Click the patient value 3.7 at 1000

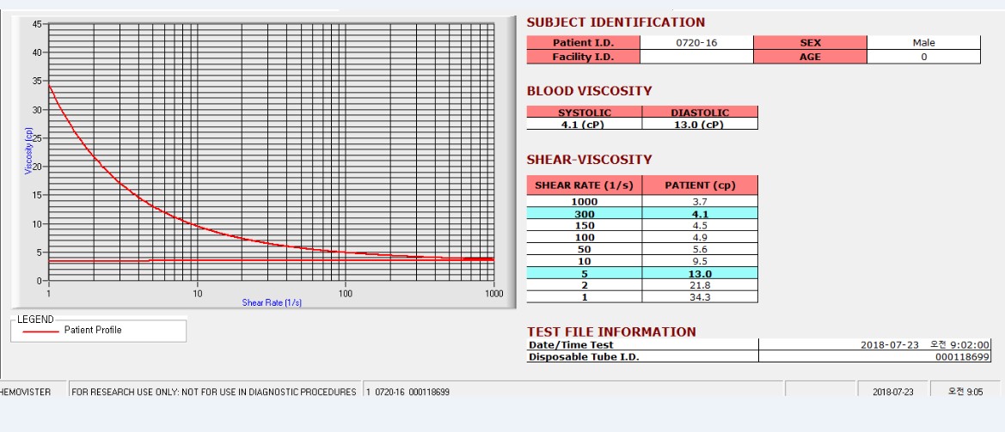[x=699, y=202]
